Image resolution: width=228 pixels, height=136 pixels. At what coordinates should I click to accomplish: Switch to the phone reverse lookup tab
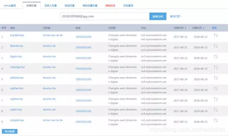point(69,6)
